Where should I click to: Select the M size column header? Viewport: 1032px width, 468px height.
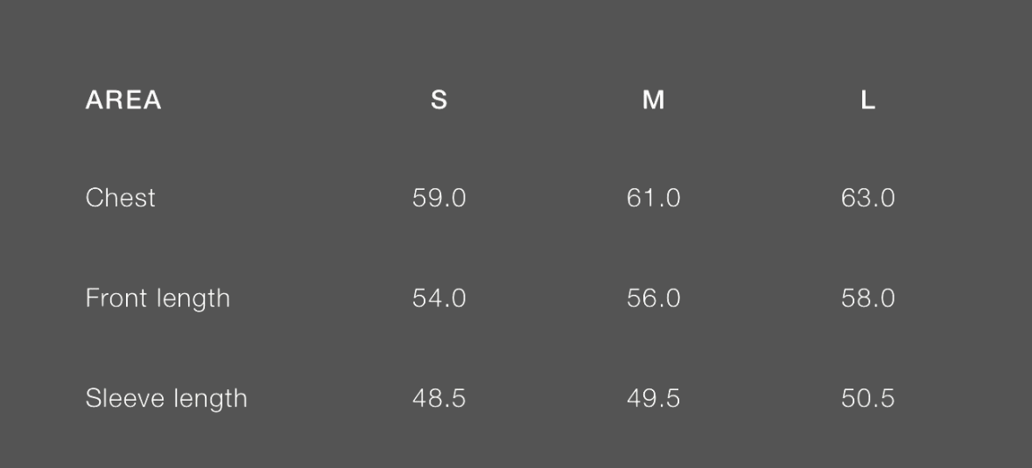[x=653, y=101]
